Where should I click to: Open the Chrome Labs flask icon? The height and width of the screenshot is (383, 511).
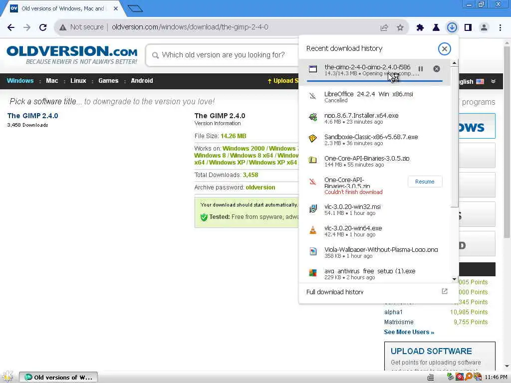point(436,28)
